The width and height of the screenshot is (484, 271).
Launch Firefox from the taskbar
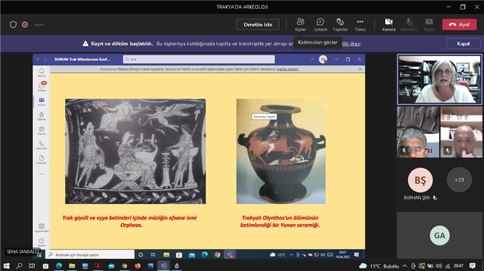[137, 266]
